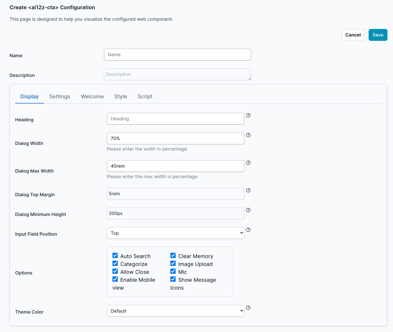Viewport: 393px width, 332px height.
Task: Open the Input Field Position dropdown
Action: 175,233
